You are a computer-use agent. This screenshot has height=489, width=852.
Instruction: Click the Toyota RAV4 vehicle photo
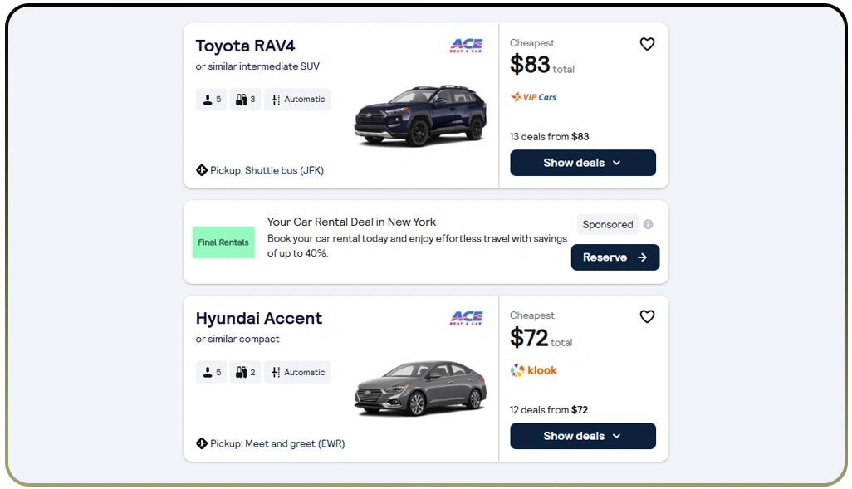(x=419, y=116)
